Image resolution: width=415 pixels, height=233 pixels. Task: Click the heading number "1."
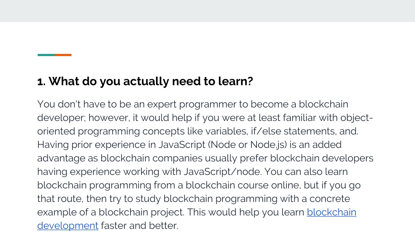(x=41, y=82)
